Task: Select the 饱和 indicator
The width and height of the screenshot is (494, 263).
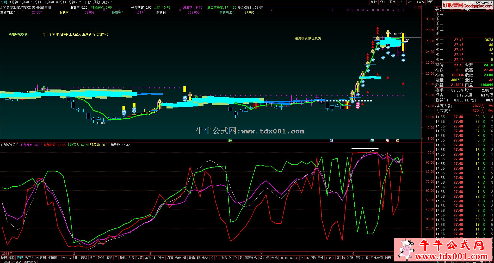Action: pyautogui.click(x=170, y=258)
